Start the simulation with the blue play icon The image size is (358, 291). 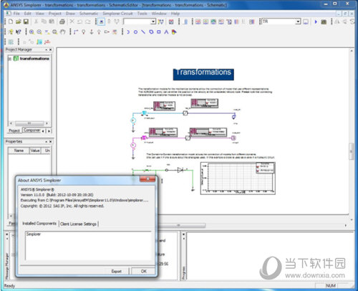coord(316,22)
